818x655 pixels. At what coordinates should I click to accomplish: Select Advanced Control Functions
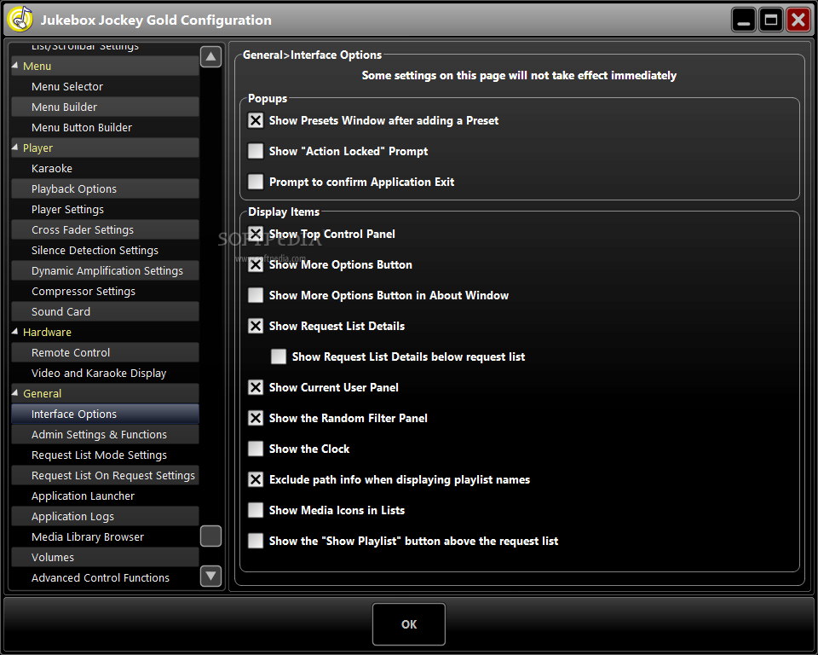105,577
